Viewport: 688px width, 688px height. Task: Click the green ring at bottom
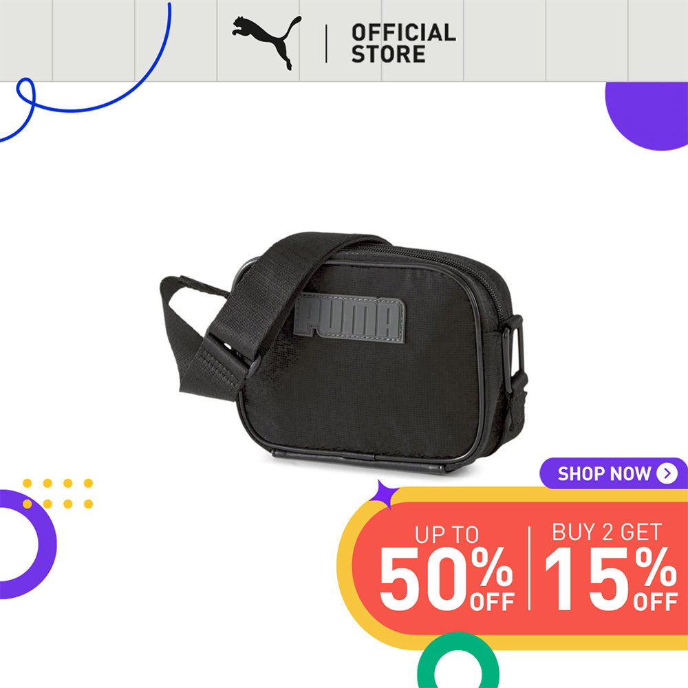[458, 663]
